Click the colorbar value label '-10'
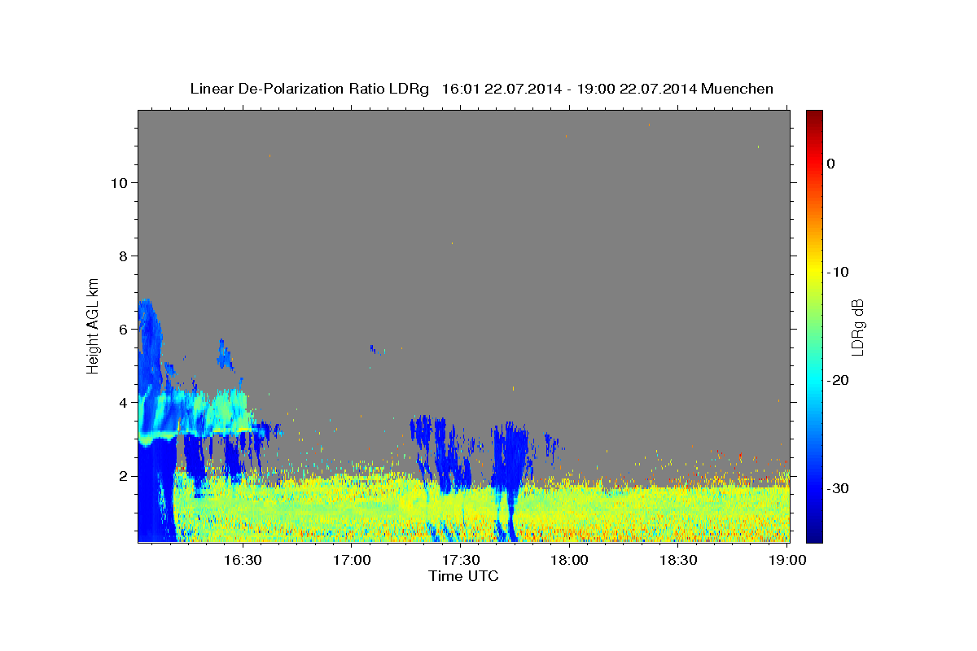The image size is (977, 651). (x=839, y=272)
